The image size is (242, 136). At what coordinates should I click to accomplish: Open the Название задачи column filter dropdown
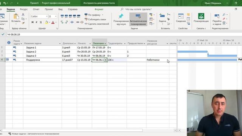60,44
